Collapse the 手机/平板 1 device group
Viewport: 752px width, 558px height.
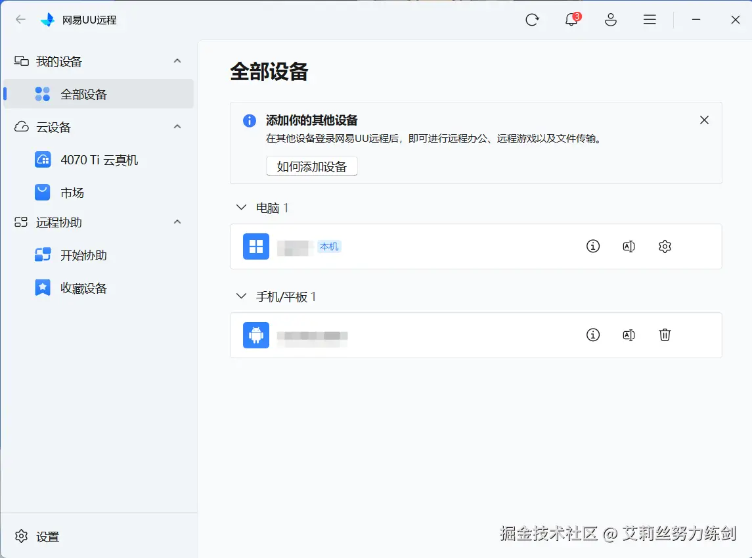[241, 296]
